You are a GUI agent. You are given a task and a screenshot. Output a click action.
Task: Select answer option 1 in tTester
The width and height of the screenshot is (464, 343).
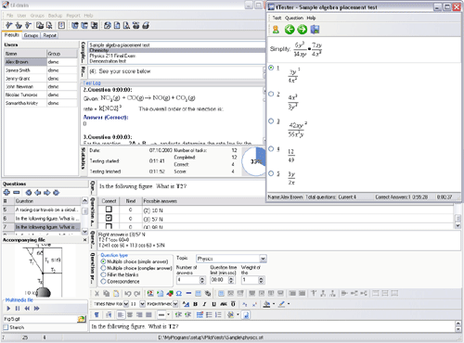coord(271,68)
